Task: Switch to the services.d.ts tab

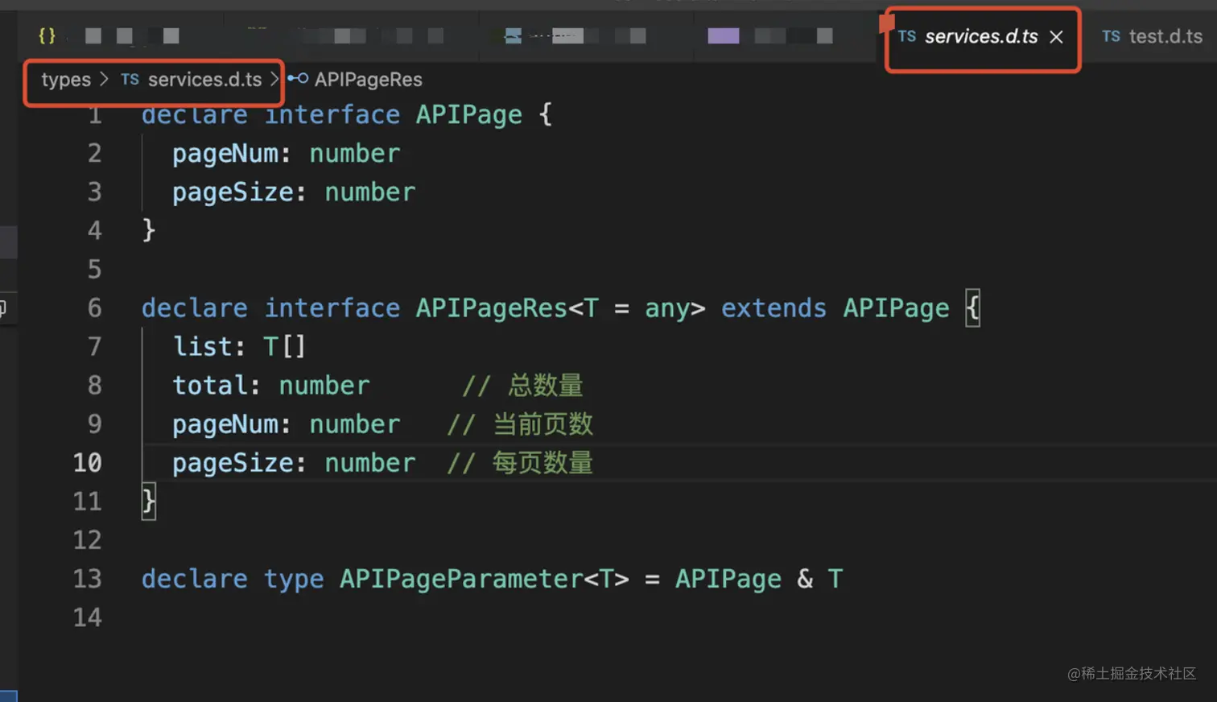Action: pyautogui.click(x=981, y=37)
